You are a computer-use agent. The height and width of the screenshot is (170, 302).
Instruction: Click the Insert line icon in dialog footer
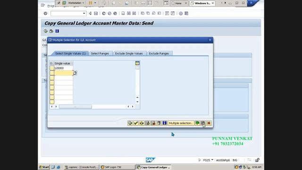[x=147, y=123]
